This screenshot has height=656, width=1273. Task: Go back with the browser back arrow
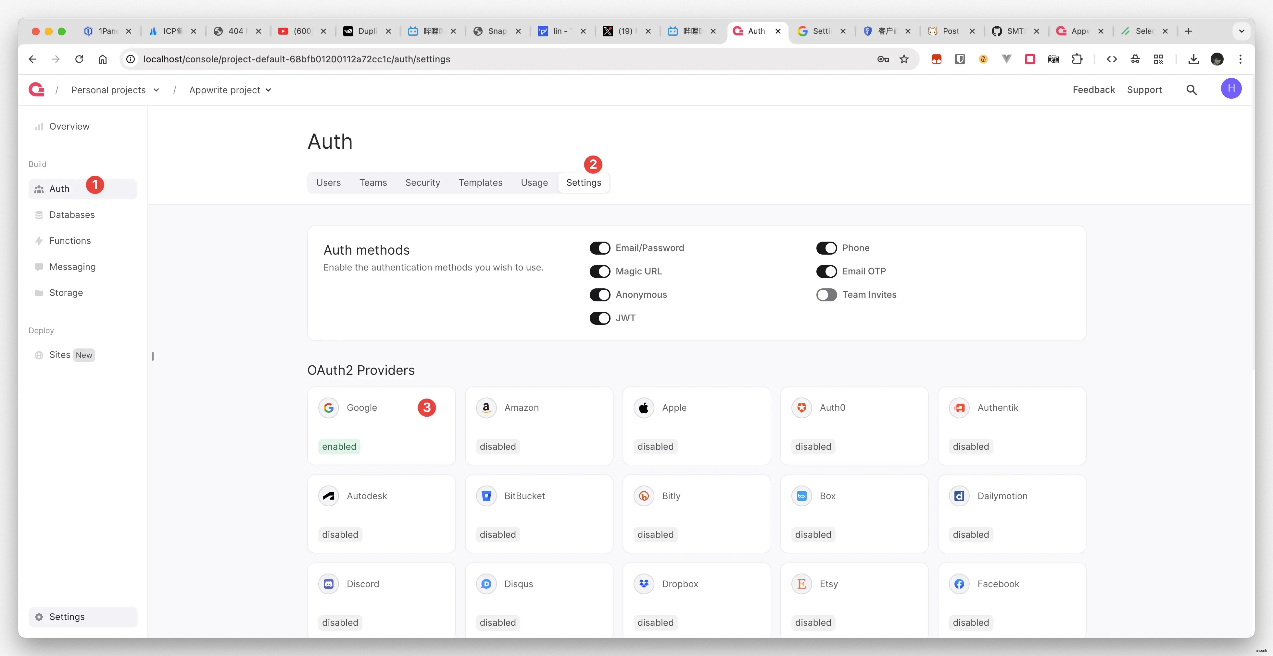(x=32, y=59)
